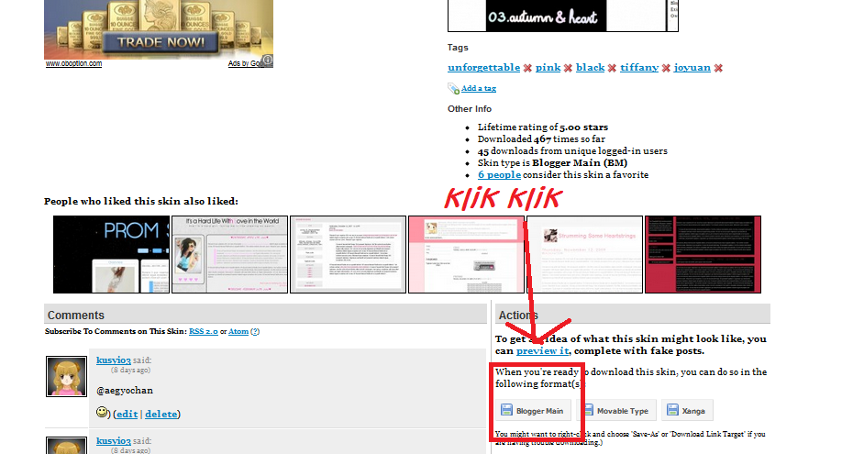864x454 pixels.
Task: Open the '6 people' favorites link
Action: 499,174
